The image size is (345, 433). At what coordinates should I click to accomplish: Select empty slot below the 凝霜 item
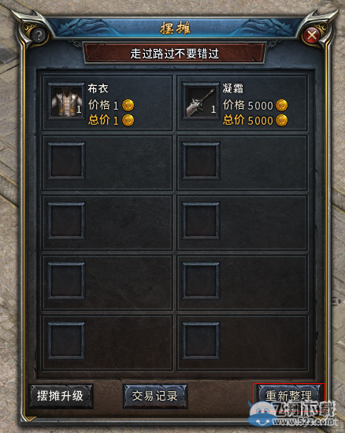201,161
